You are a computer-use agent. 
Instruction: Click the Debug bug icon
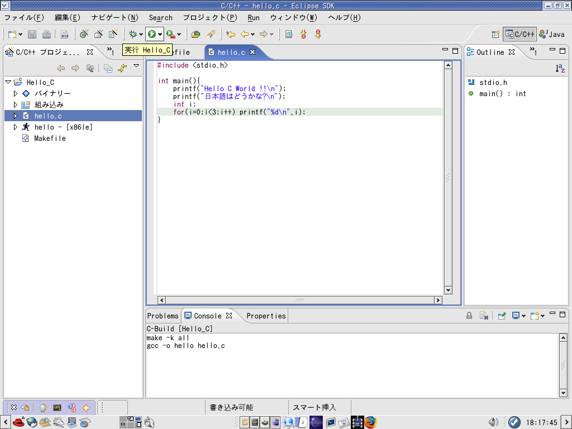click(x=133, y=34)
